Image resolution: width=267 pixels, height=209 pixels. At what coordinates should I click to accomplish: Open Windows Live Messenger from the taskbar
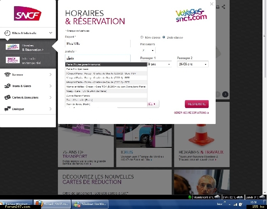click(90, 204)
